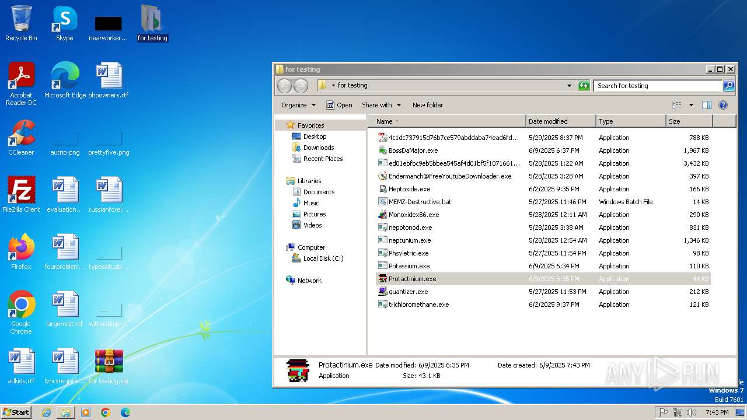Click the network tray icon
Image resolution: width=747 pixels, height=420 pixels.
(678, 412)
